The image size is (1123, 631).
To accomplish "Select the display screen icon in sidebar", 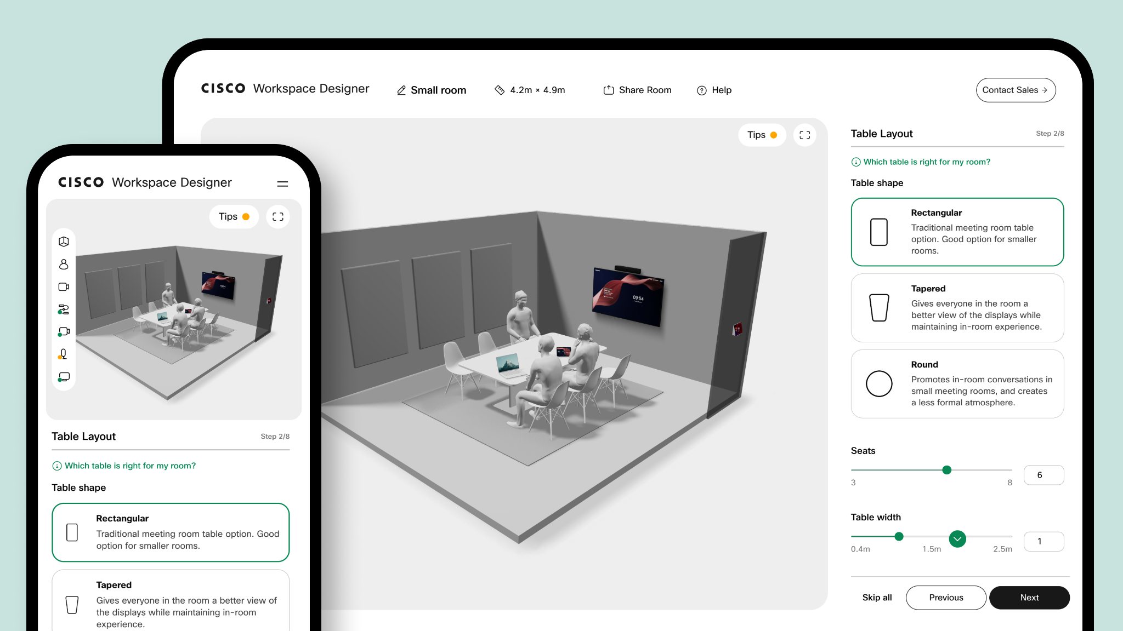I will (64, 377).
